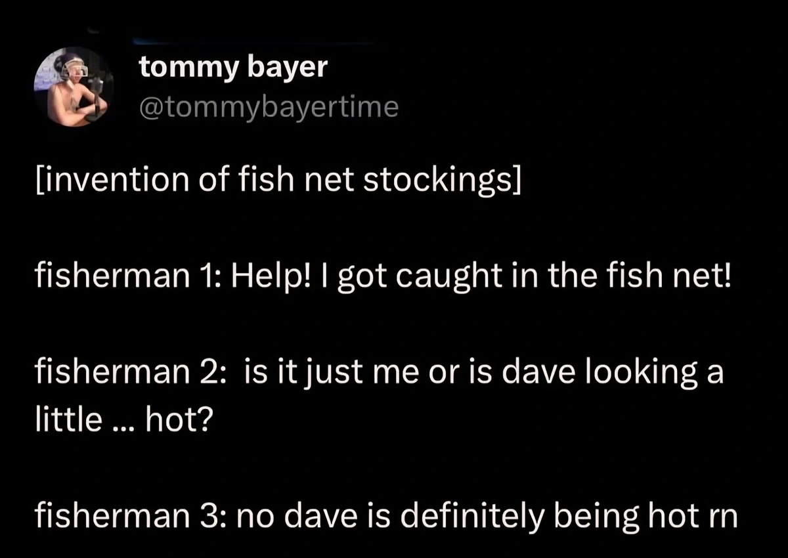
Task: Click the @tommybayertime handle
Action: click(268, 107)
